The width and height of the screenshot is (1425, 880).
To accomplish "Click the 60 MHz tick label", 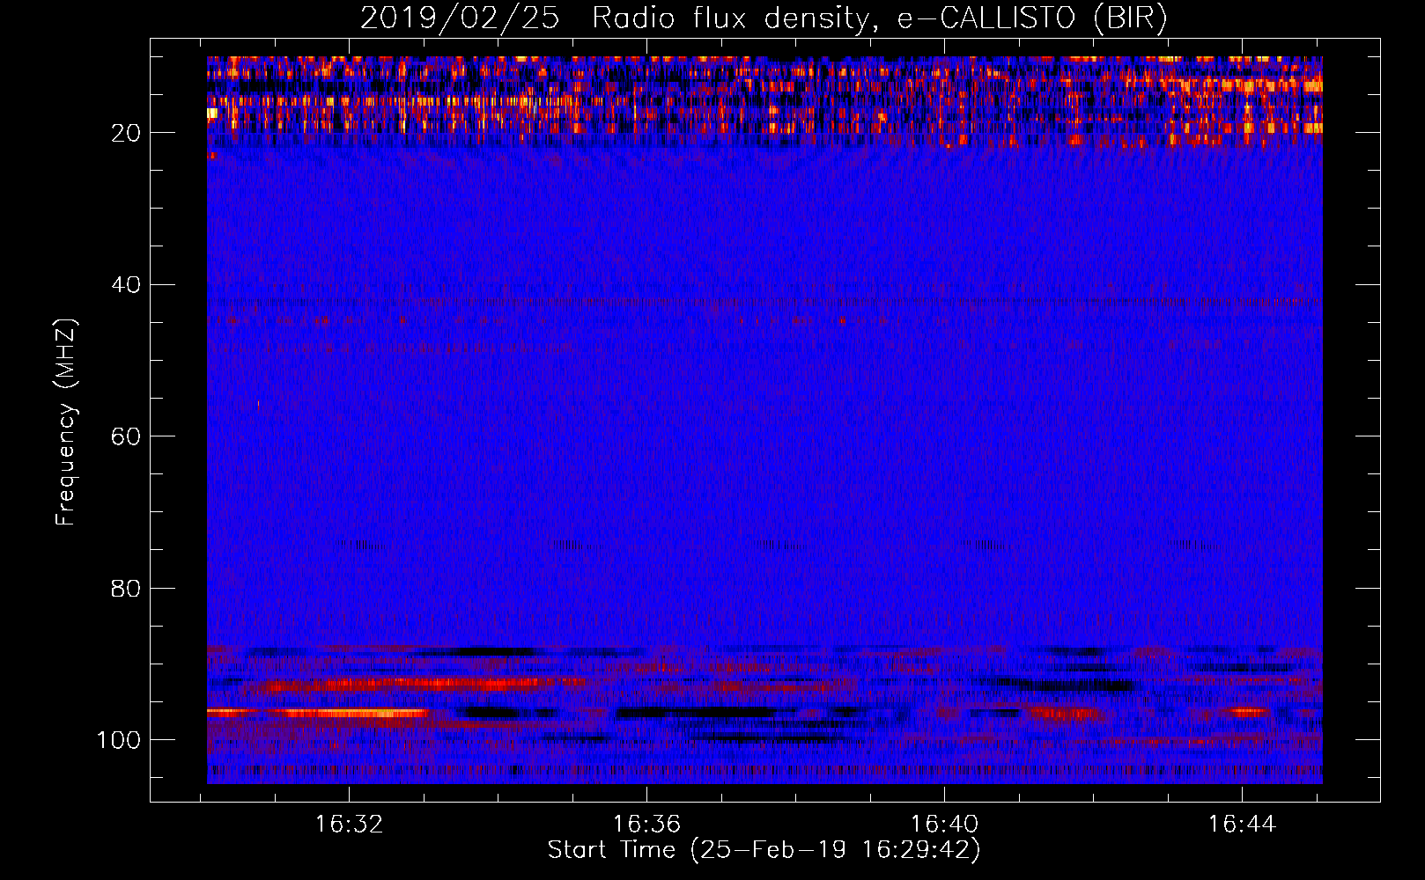I will tap(126, 436).
